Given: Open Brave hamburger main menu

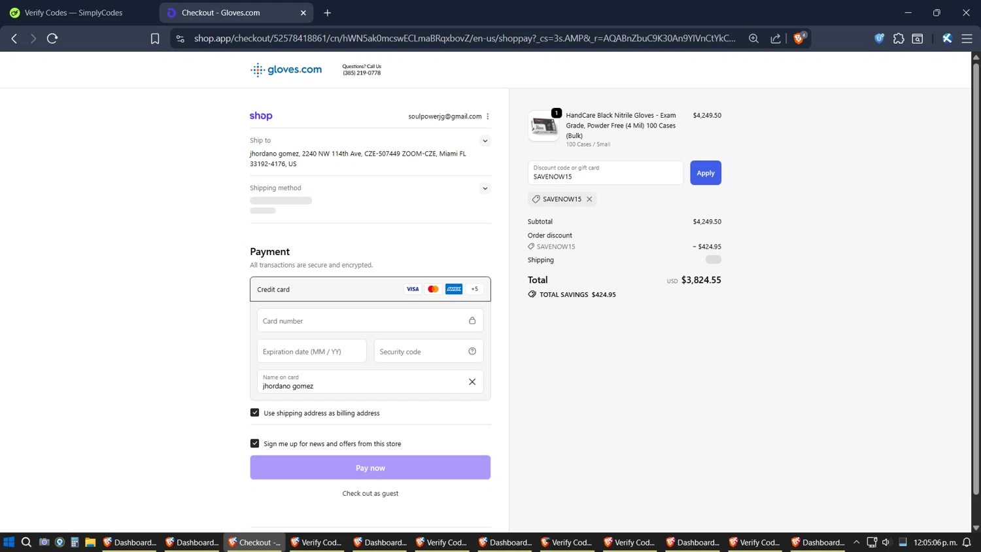Looking at the screenshot, I should pyautogui.click(x=967, y=39).
